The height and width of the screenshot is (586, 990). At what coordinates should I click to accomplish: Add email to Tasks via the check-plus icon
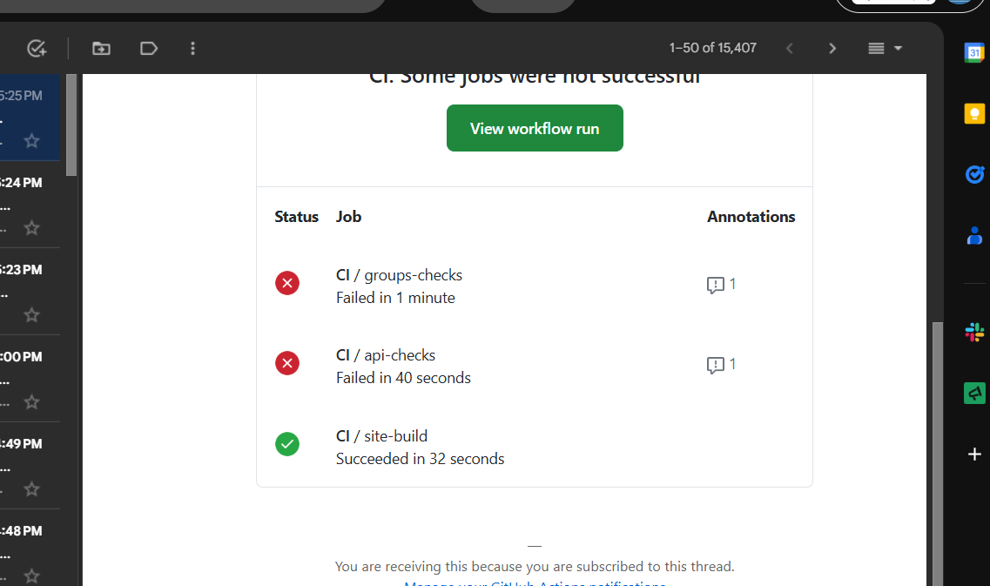(36, 49)
